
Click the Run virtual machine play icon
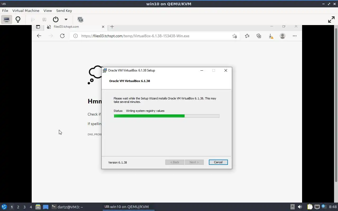tap(33, 20)
